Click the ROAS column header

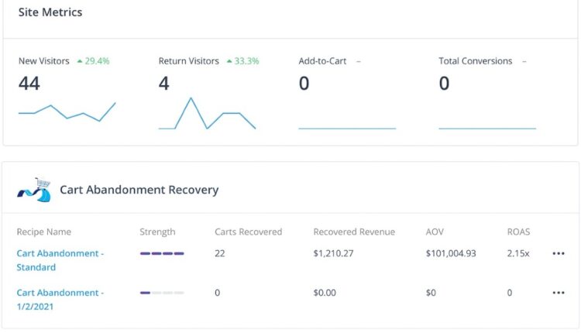point(518,232)
